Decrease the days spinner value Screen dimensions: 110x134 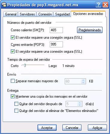pos(80,105)
